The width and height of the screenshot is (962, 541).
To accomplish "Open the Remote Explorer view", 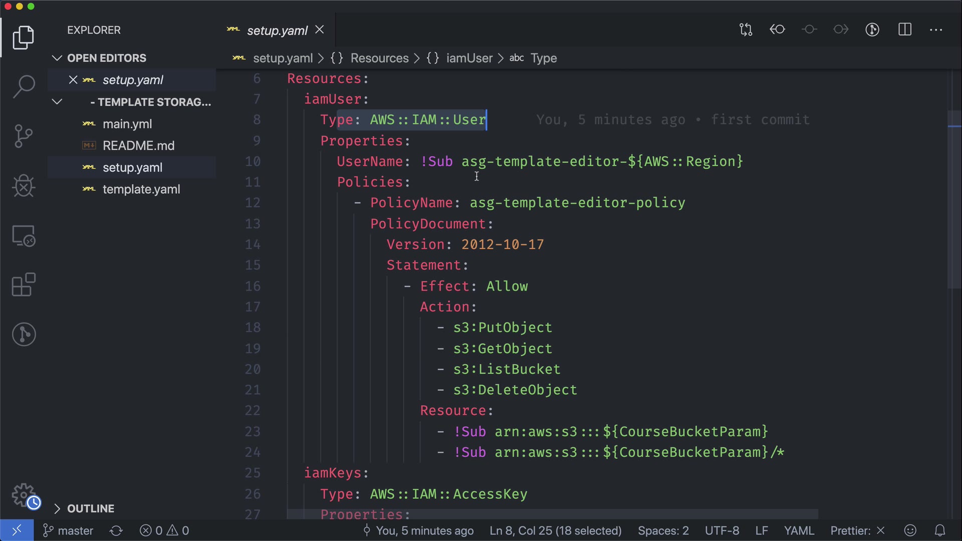I will (x=24, y=235).
